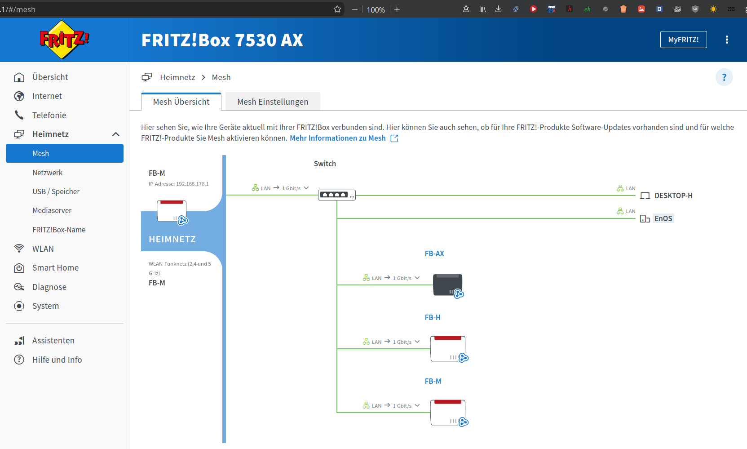Click the MyFRITZ! button
This screenshot has width=747, height=449.
(683, 40)
